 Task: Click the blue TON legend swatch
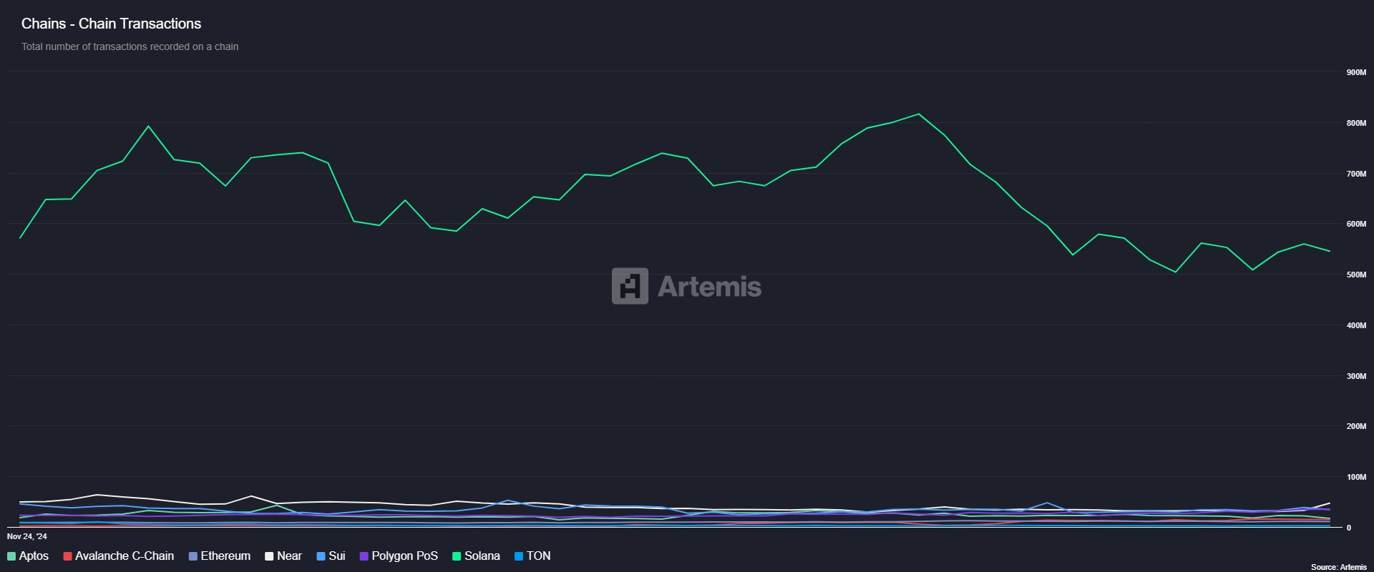[519, 556]
